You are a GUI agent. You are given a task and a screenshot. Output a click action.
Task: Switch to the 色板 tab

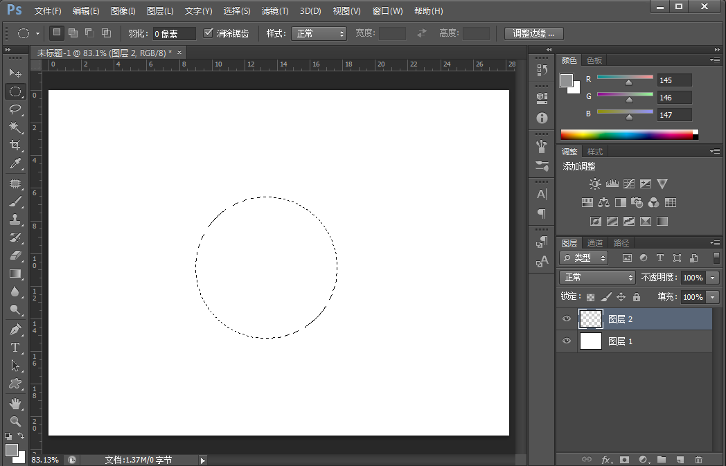[x=594, y=60]
